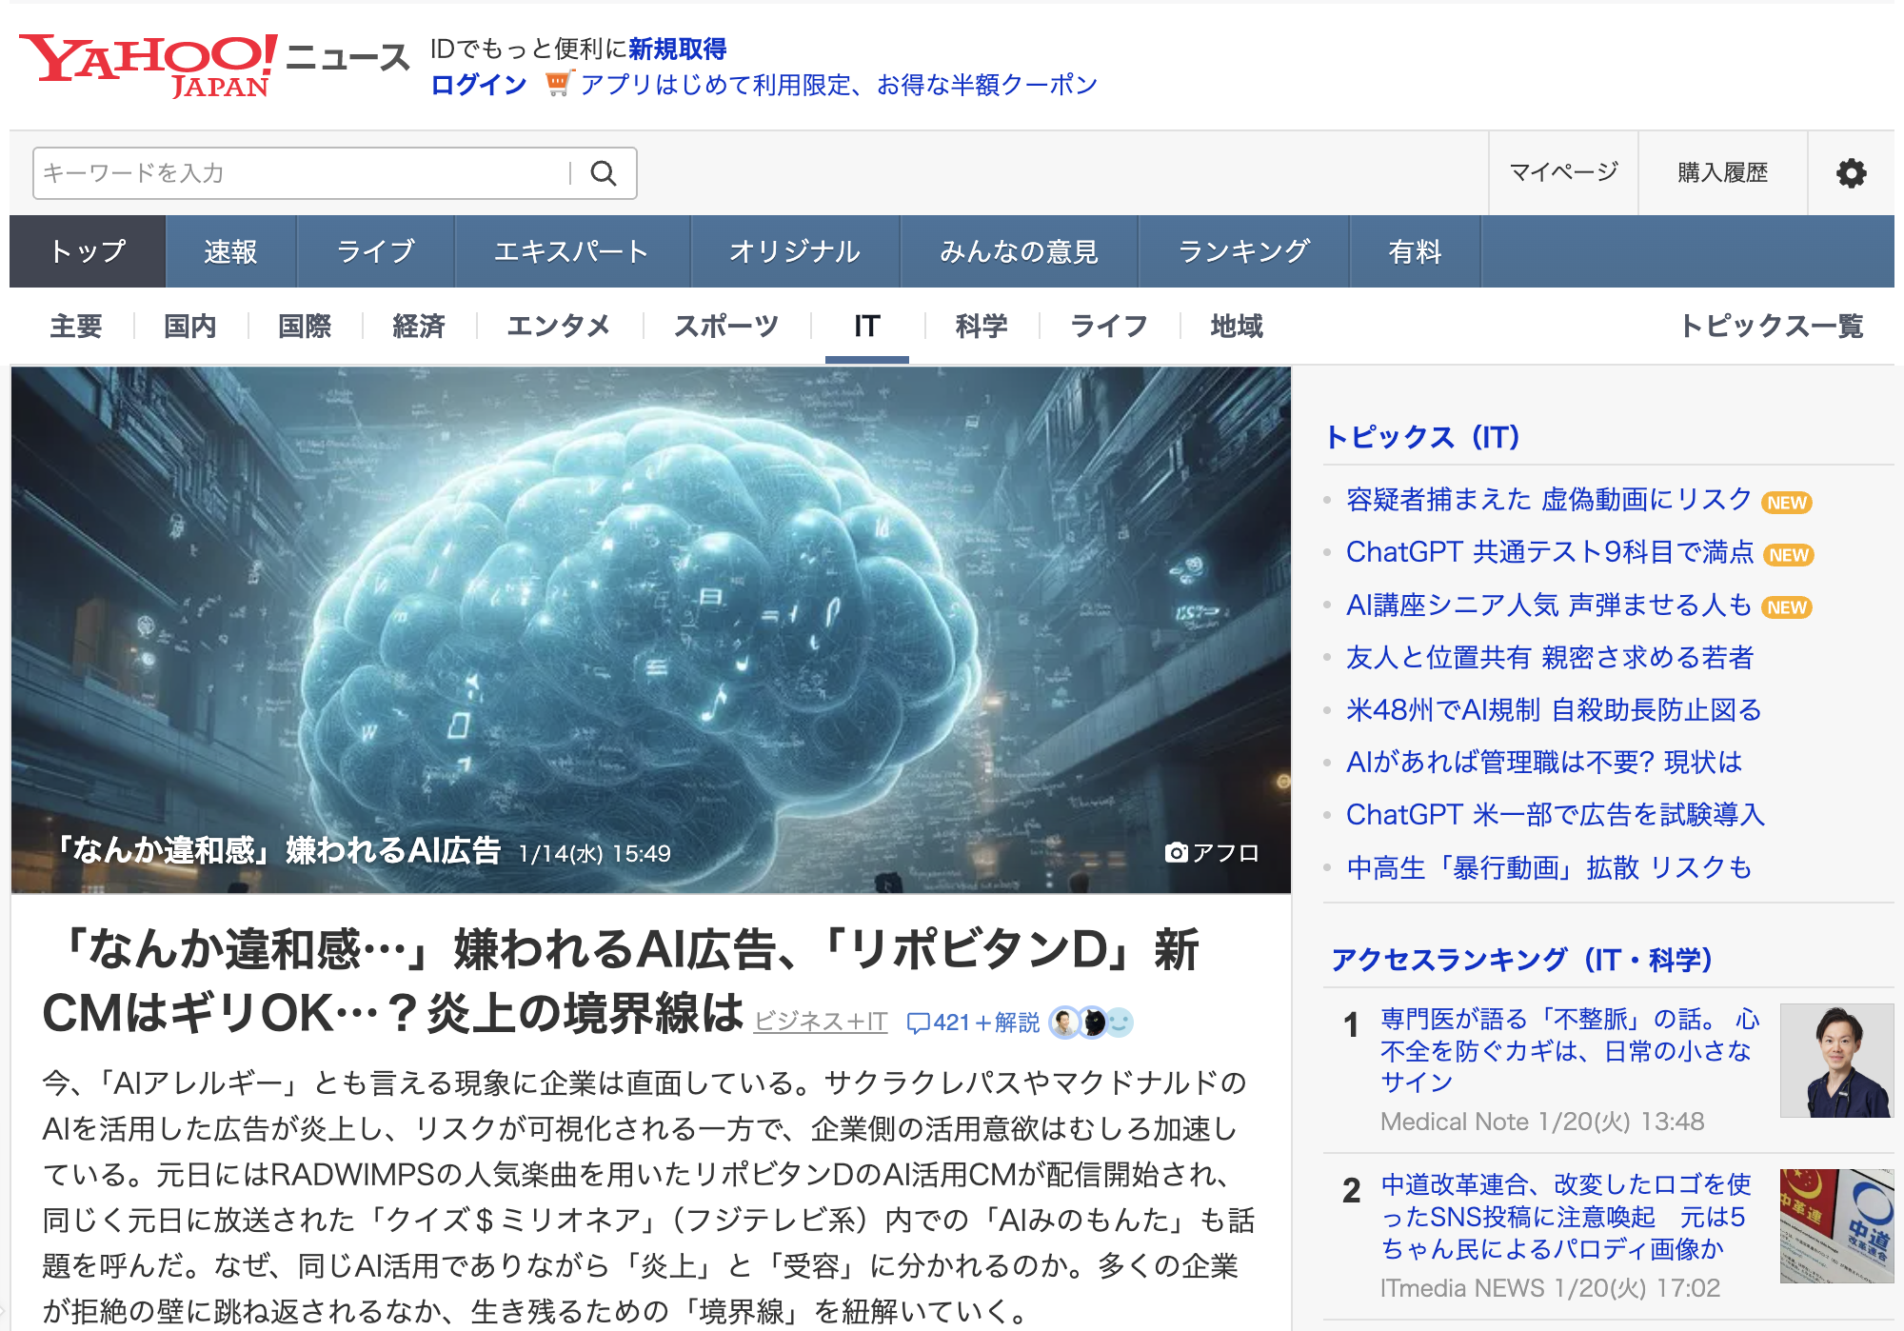This screenshot has height=1331, width=1904.
Task: Open トピックス一覧 link
Action: click(x=1771, y=327)
